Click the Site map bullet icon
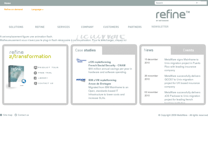Screen dimensions: 208x156 (x=1, y=115)
